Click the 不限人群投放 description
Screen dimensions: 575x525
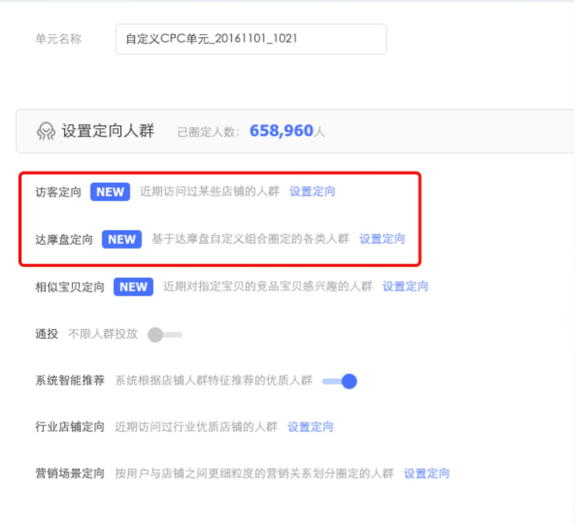[102, 334]
